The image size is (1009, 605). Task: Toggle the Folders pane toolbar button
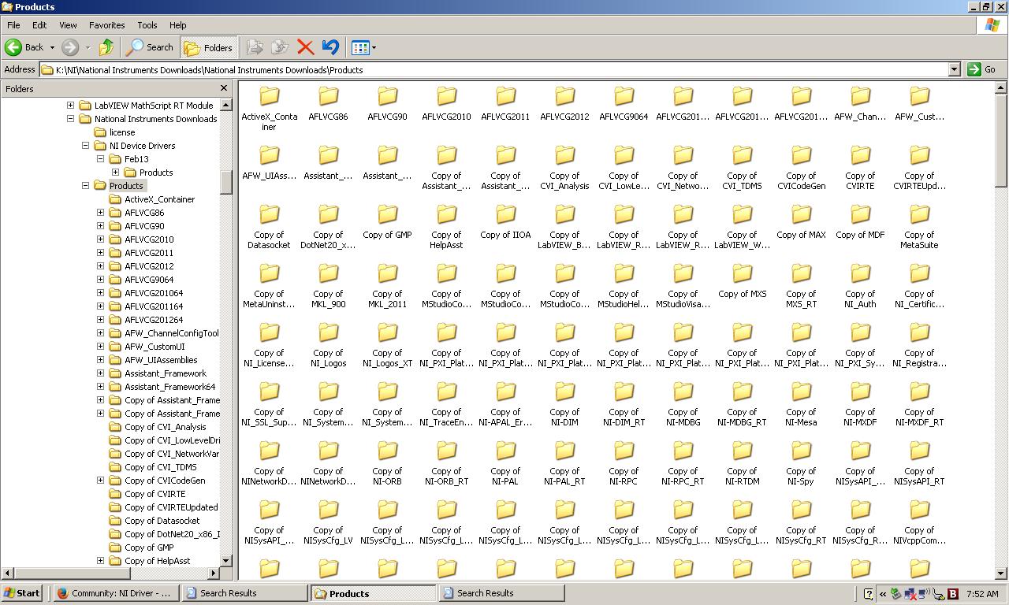(208, 47)
